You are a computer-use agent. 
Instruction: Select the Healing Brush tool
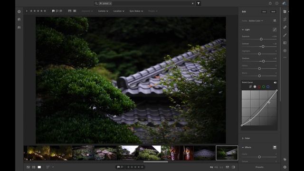click(x=285, y=27)
